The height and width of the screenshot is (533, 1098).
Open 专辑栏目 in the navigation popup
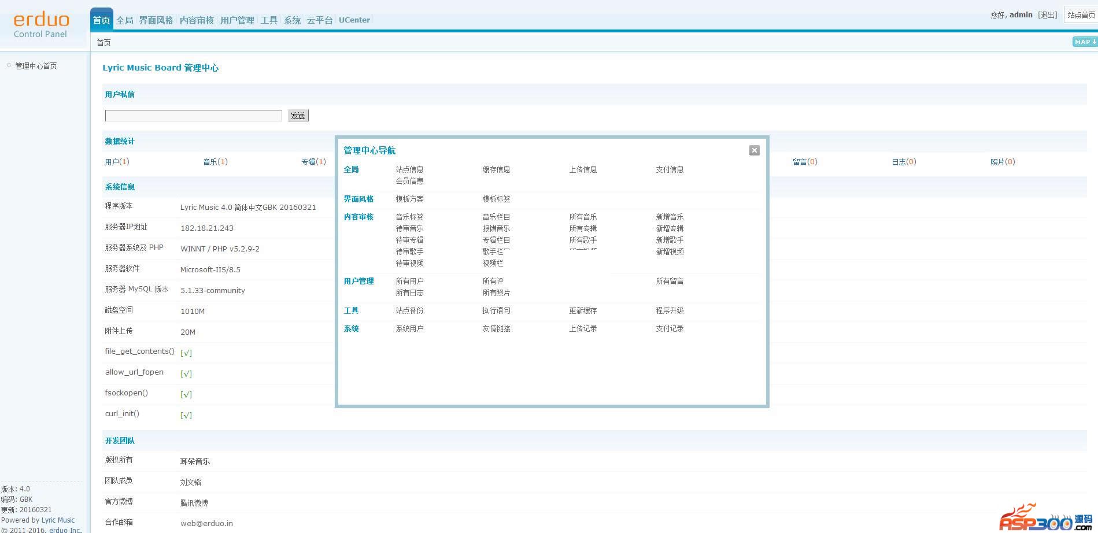[x=496, y=240]
